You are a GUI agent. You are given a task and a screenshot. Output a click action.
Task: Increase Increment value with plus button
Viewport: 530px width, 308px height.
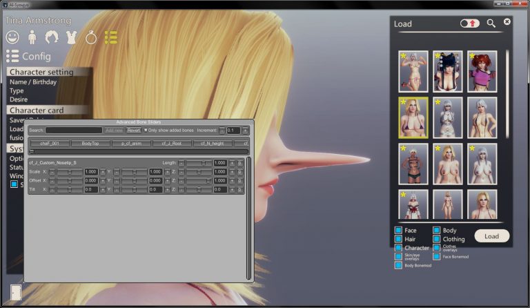click(245, 130)
